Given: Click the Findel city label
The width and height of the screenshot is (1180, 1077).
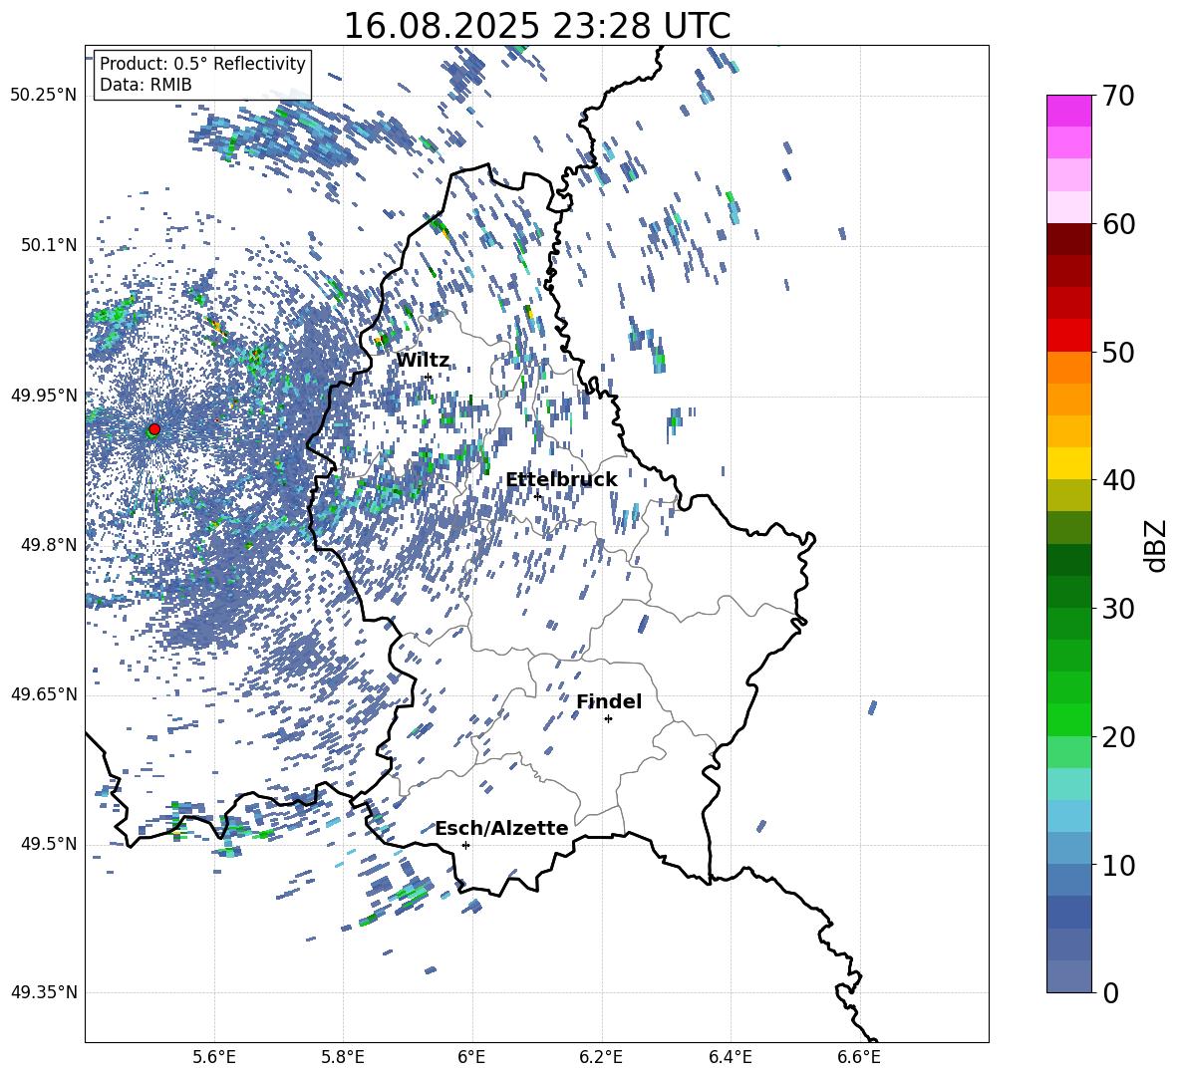Looking at the screenshot, I should click(x=609, y=701).
